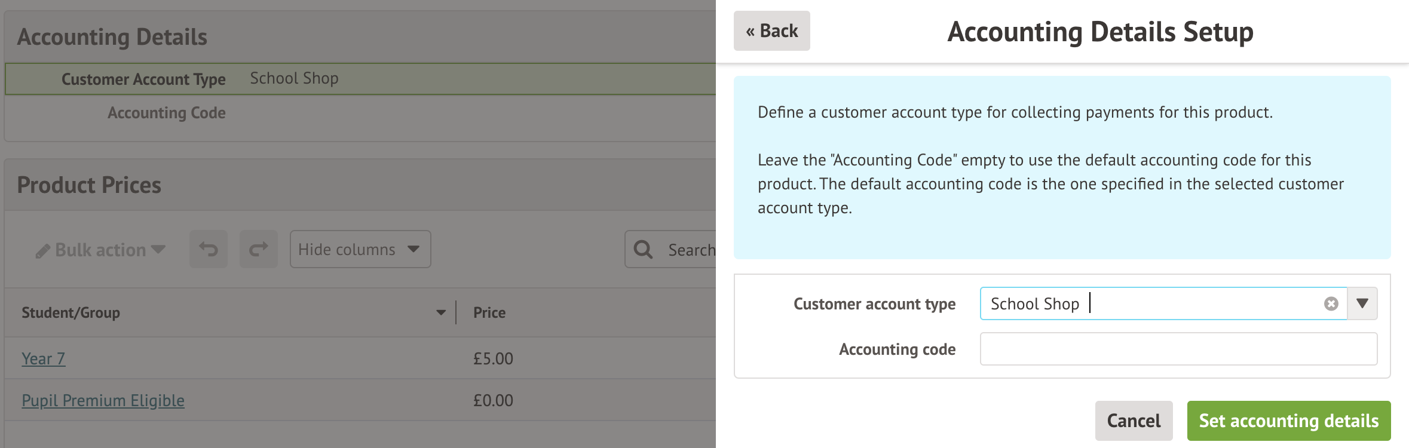Click the £0.00 price cell
The image size is (1409, 448).
[x=493, y=400]
